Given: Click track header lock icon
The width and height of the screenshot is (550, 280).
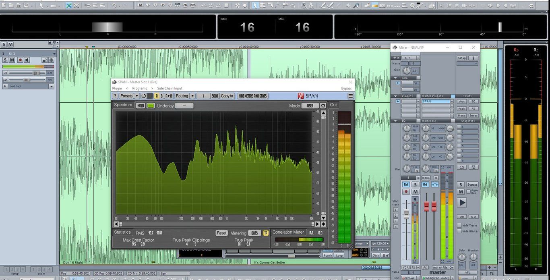Looking at the screenshot, I should [45, 60].
